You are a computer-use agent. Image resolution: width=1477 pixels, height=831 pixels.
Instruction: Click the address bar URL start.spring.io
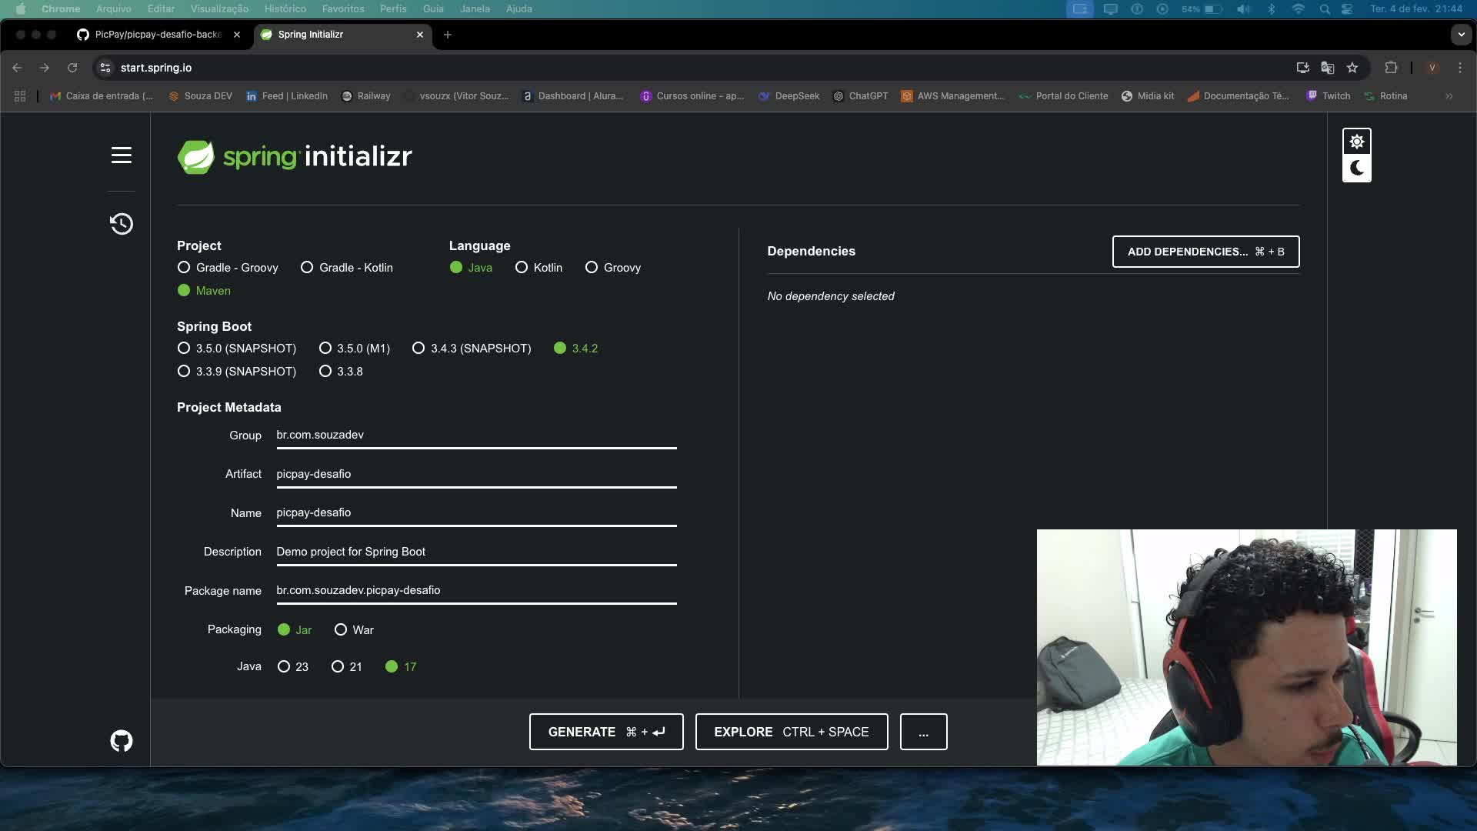point(156,68)
